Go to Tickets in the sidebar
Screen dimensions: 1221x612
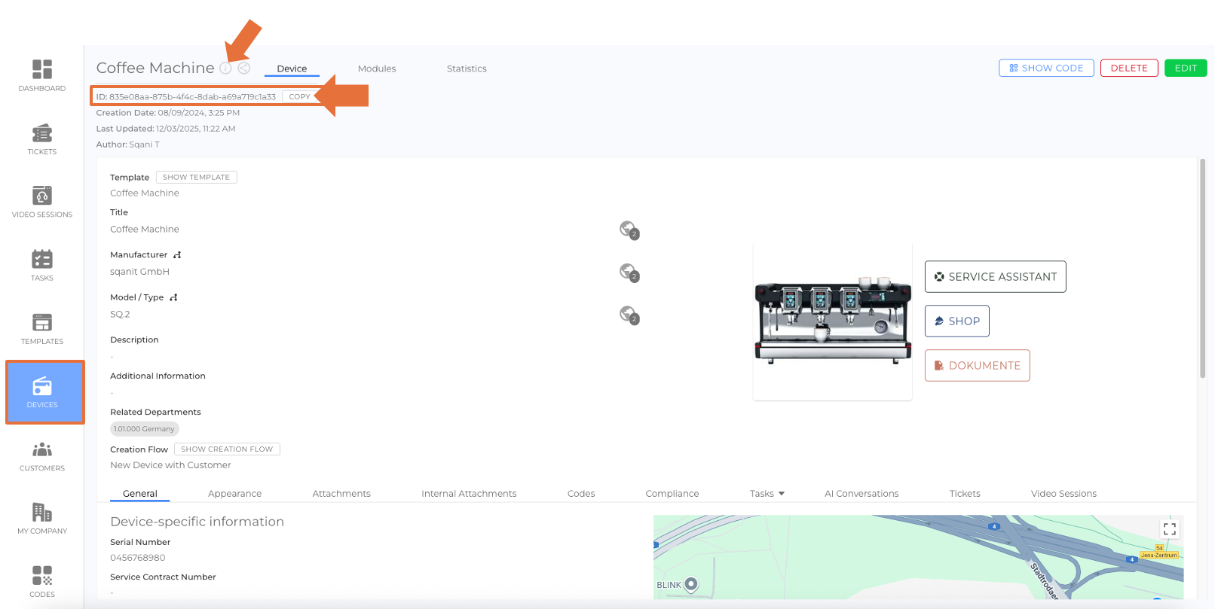42,139
